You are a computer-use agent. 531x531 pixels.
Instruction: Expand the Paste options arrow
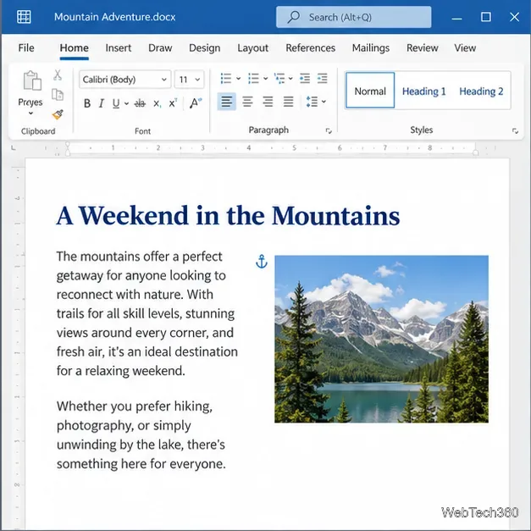[x=30, y=113]
